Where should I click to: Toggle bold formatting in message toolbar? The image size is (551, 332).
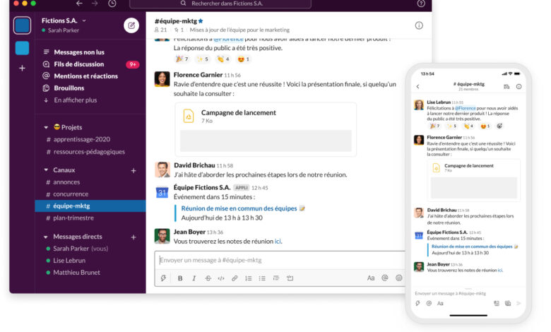[180, 278]
